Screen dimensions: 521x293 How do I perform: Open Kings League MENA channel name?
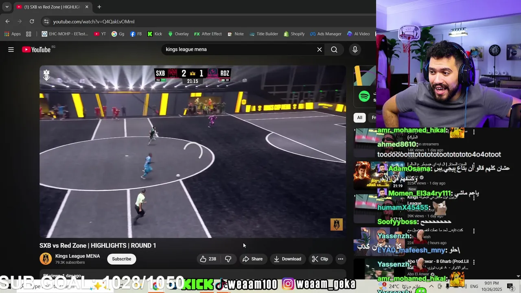[x=77, y=256]
